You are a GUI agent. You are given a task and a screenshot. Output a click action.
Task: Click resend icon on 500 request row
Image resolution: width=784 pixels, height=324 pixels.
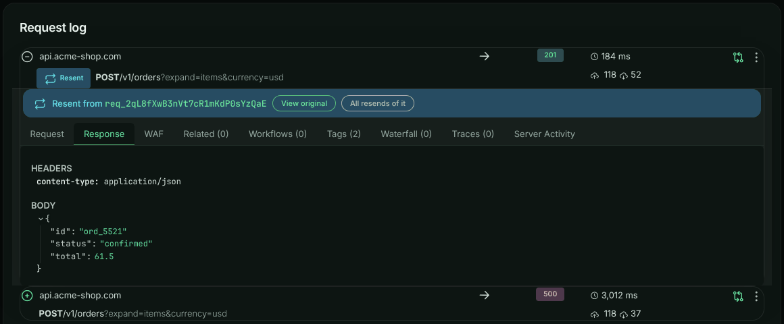tap(738, 296)
